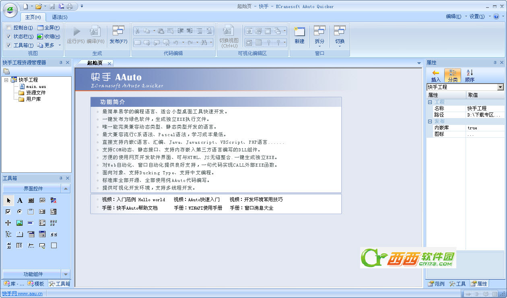Switch to the 语法(S) ribbon tab
Viewport: 507px width, 298px height.
pyautogui.click(x=60, y=17)
